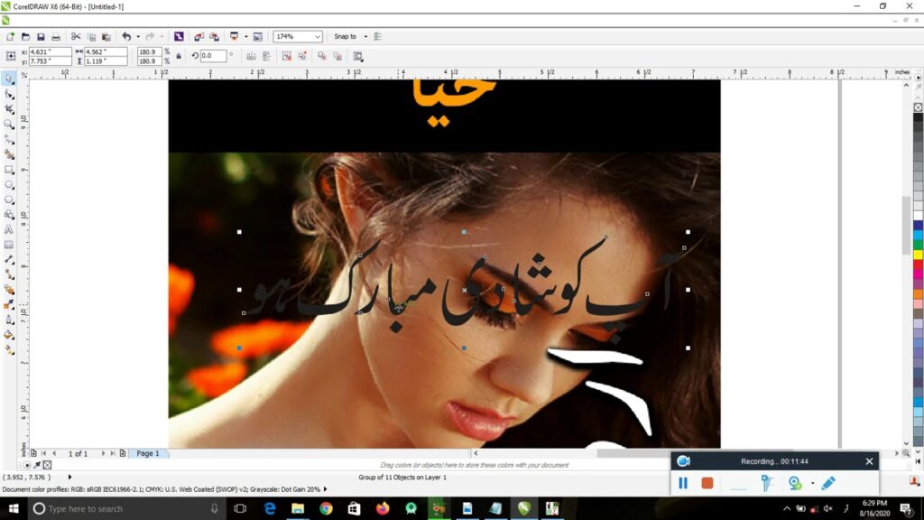Select the Table tool
Viewport: 924px width, 520px height.
[x=9, y=245]
